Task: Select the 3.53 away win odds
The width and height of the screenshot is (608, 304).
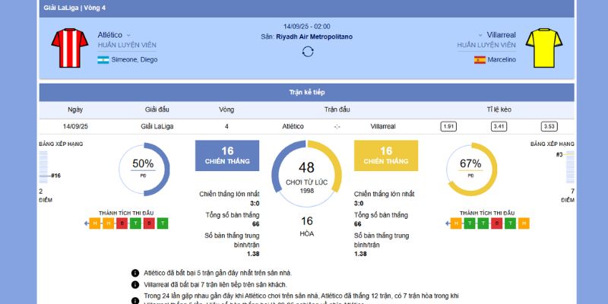Action: 549,126
